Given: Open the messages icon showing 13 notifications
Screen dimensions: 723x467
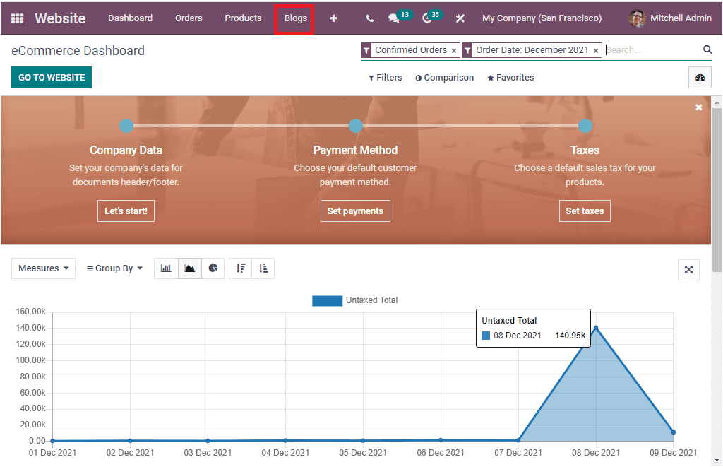Looking at the screenshot, I should (394, 18).
